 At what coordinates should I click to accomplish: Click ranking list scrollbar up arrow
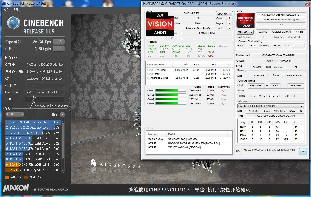(63, 121)
